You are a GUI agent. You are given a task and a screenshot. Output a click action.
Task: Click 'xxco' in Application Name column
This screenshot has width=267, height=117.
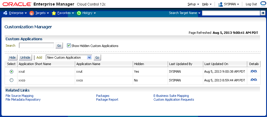[x=79, y=80]
